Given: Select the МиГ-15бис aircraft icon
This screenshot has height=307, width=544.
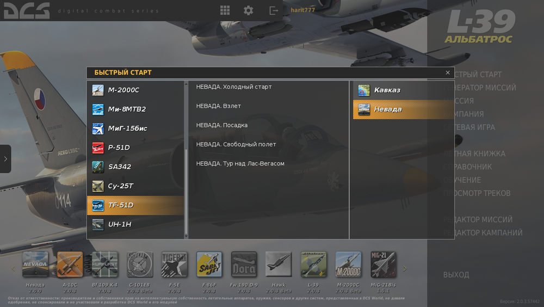Looking at the screenshot, I should pyautogui.click(x=98, y=128).
